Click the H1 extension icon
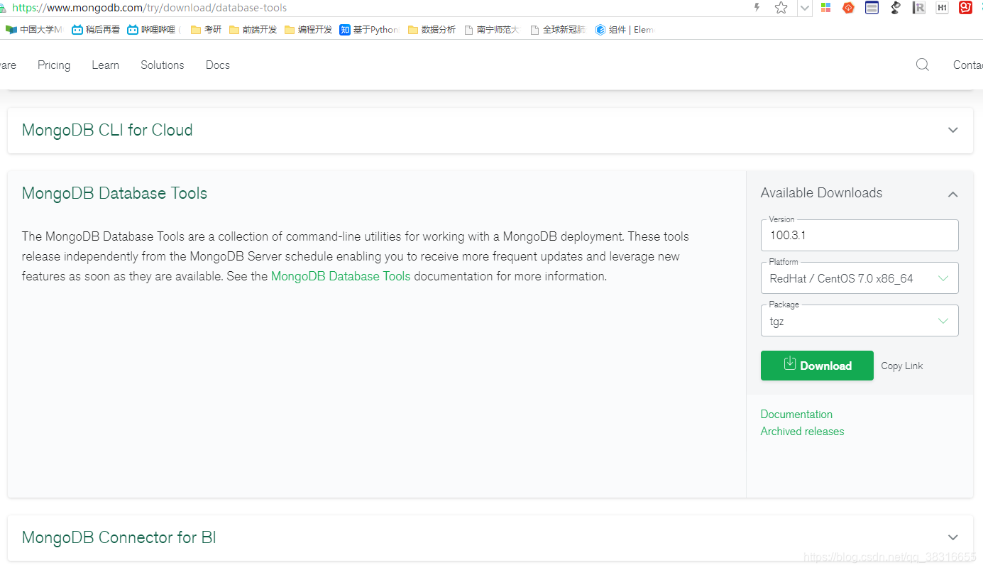The height and width of the screenshot is (570, 983). click(x=942, y=8)
